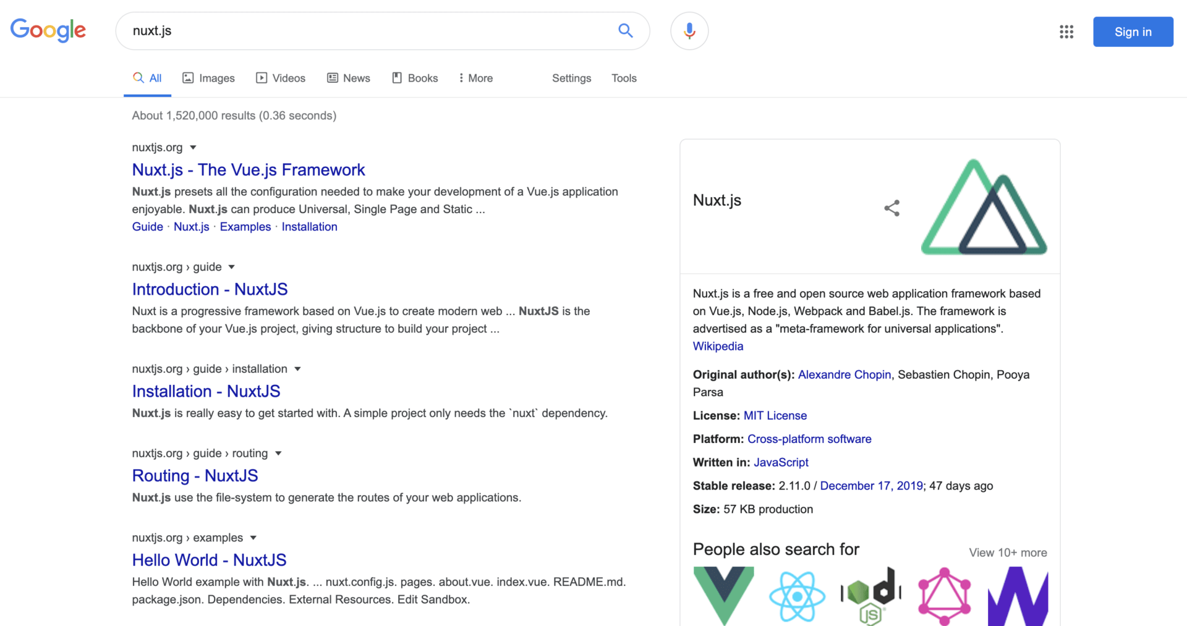The height and width of the screenshot is (626, 1187).
Task: Open Vue.js related search thumbnail
Action: pos(723,596)
